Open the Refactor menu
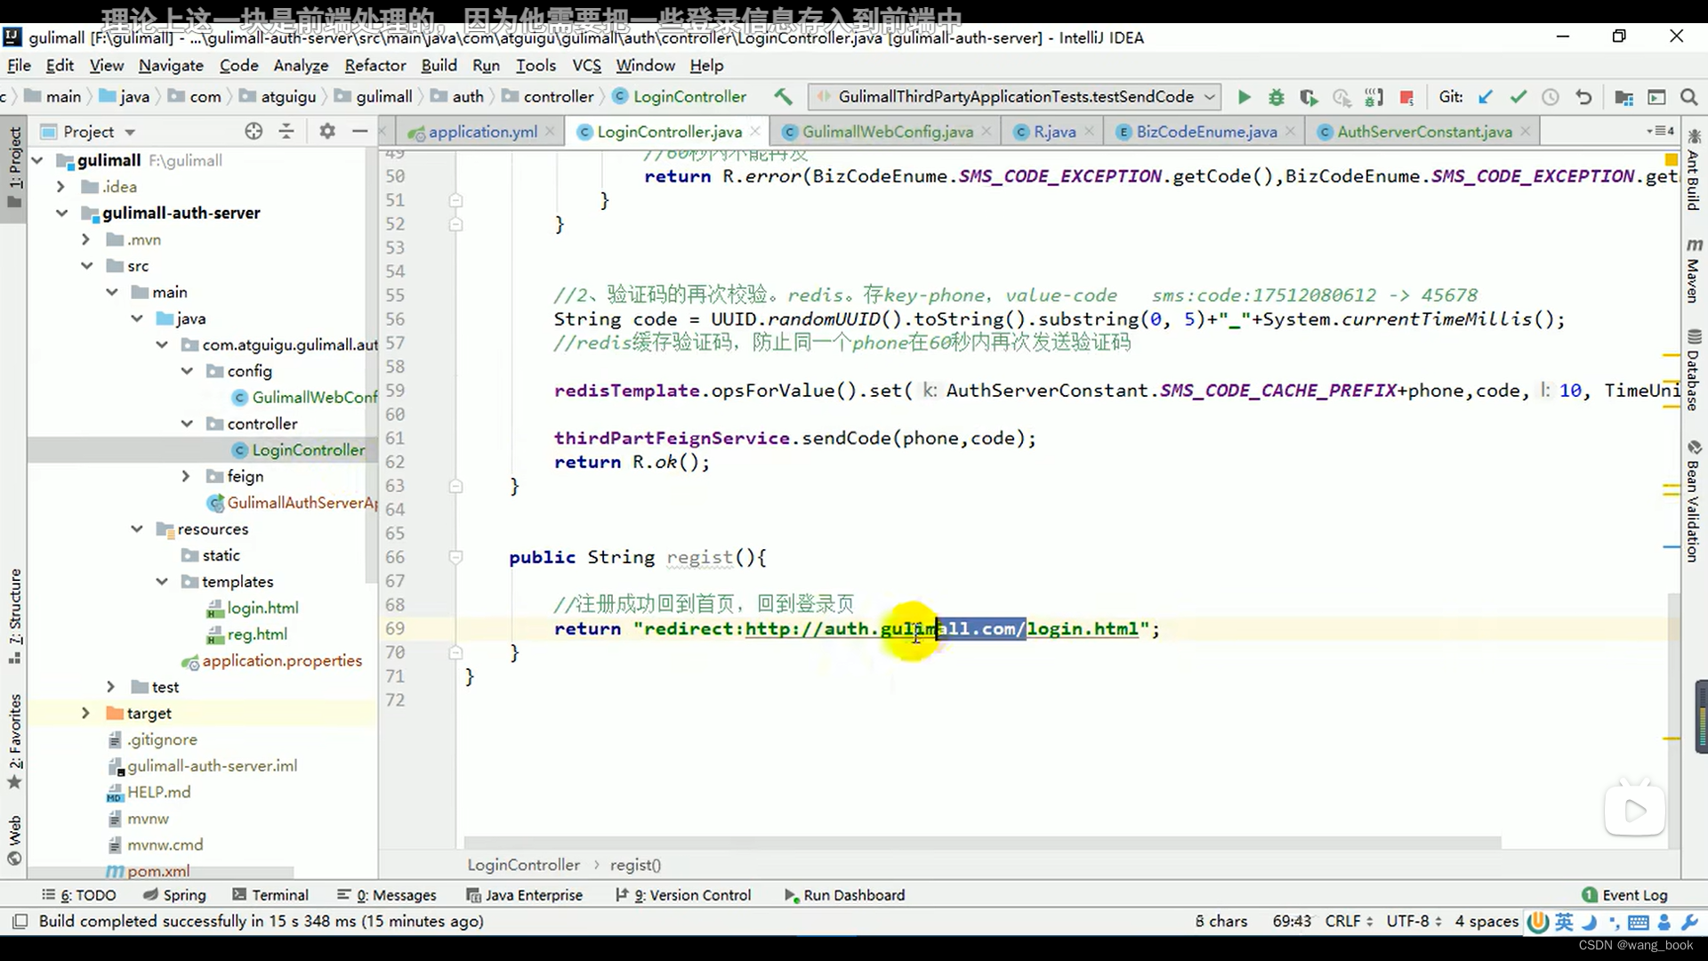The image size is (1708, 961). click(x=375, y=65)
